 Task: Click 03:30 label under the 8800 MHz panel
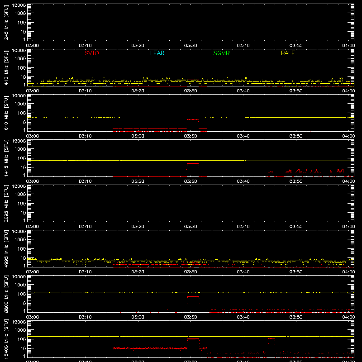point(191,317)
